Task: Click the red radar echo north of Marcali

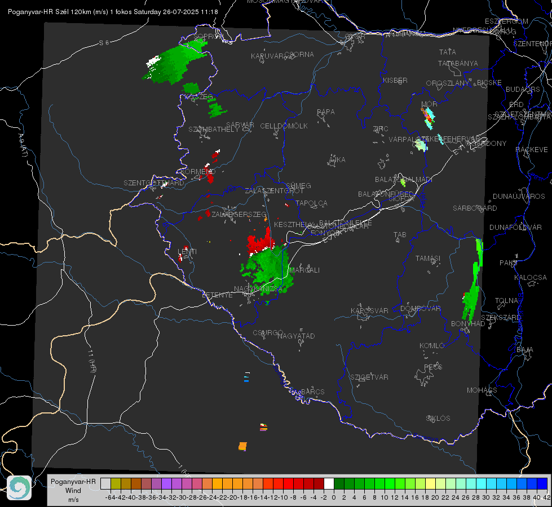Action: coord(260,241)
